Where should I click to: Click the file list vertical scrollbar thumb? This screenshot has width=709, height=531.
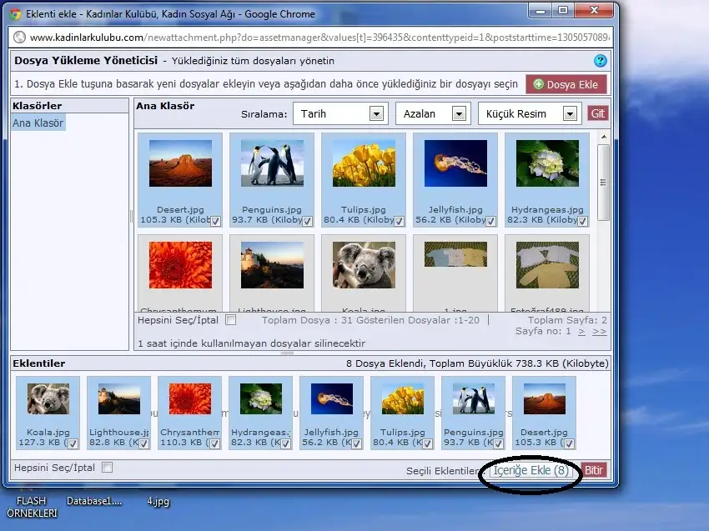603,183
